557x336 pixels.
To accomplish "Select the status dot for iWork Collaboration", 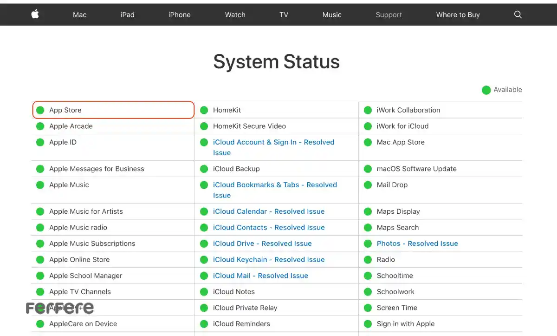I will click(368, 110).
